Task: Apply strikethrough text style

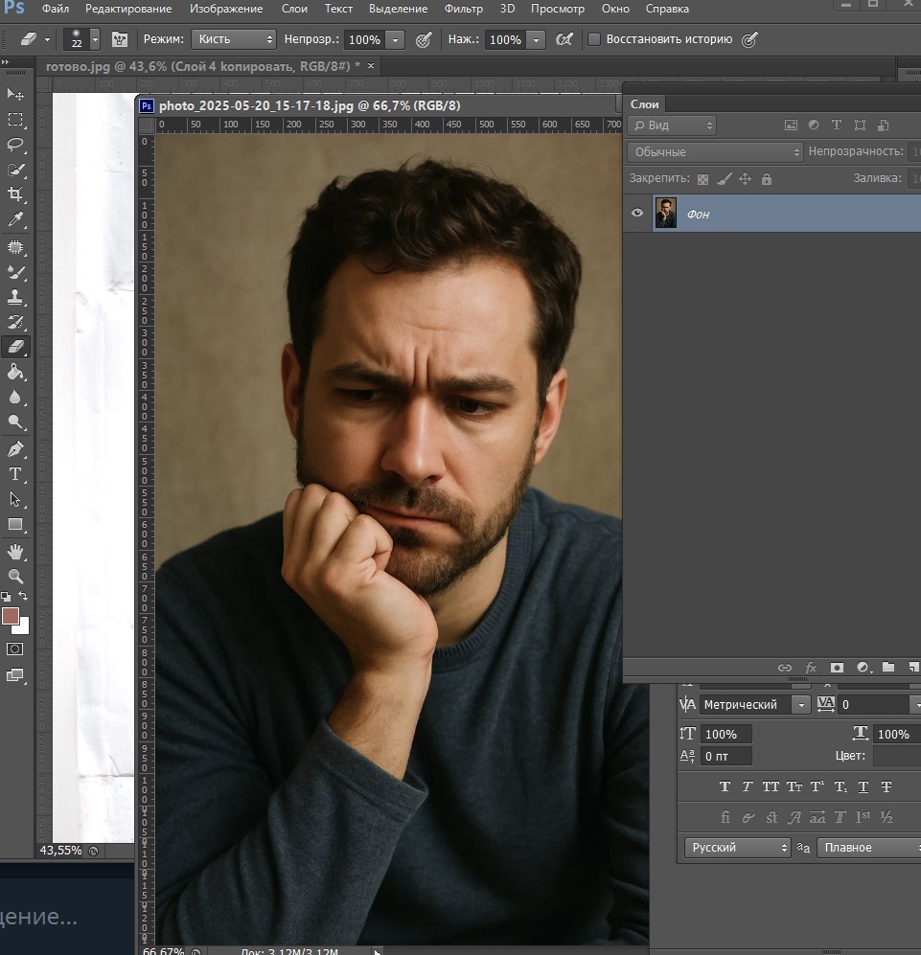Action: (886, 786)
